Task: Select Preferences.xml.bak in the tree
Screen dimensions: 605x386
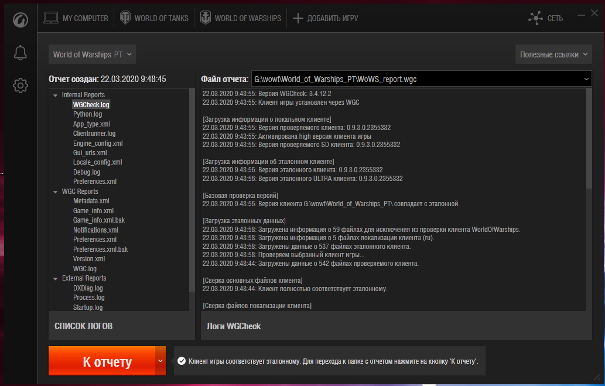Action: [100, 250]
